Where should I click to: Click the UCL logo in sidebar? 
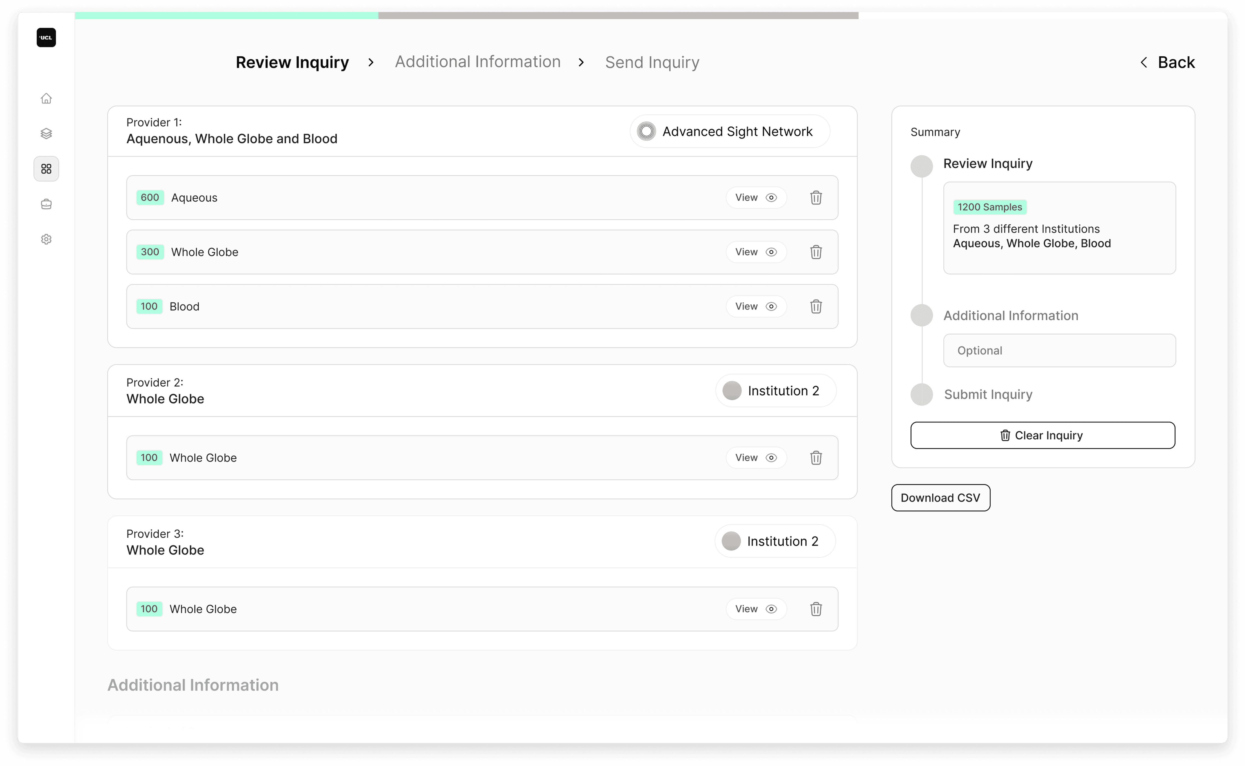(46, 37)
